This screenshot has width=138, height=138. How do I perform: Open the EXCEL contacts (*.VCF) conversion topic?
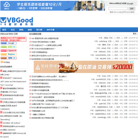[50, 107]
